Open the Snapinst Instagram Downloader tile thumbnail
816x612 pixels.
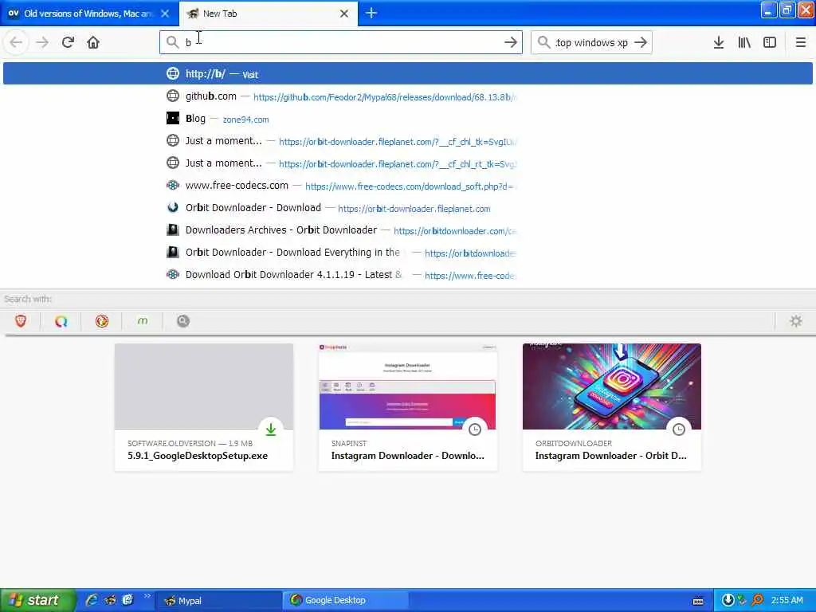tap(408, 386)
